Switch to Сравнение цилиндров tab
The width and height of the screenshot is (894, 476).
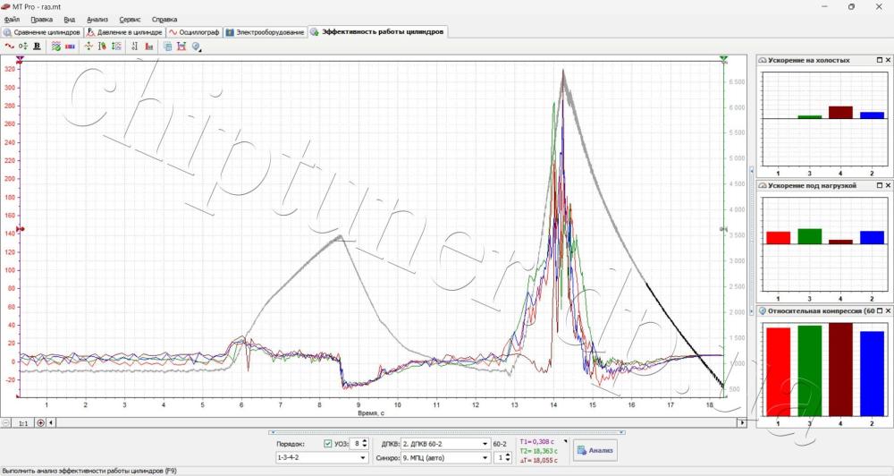coord(42,32)
